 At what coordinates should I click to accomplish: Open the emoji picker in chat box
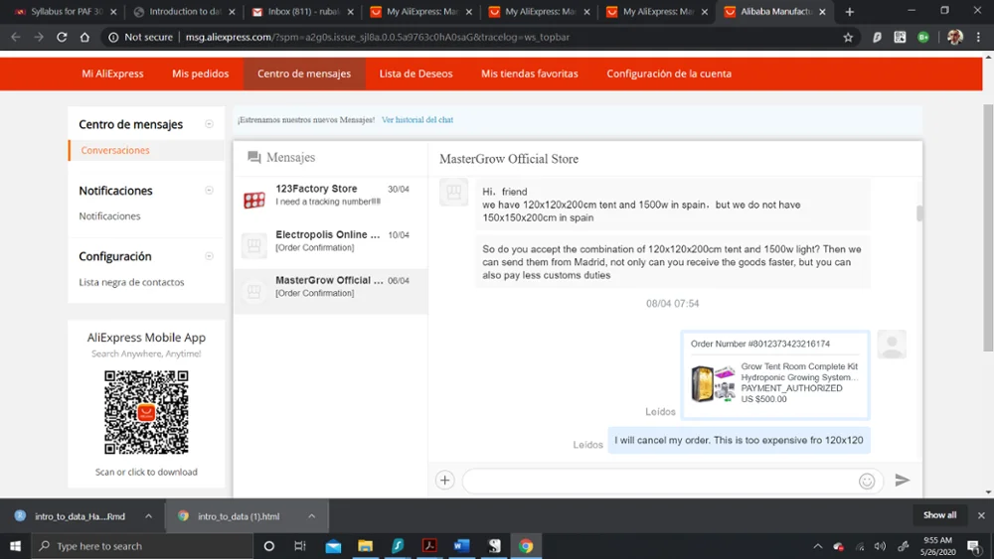(x=867, y=482)
